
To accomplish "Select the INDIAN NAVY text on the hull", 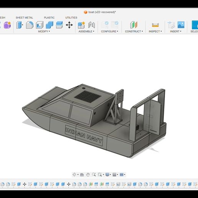I will click(x=84, y=135).
